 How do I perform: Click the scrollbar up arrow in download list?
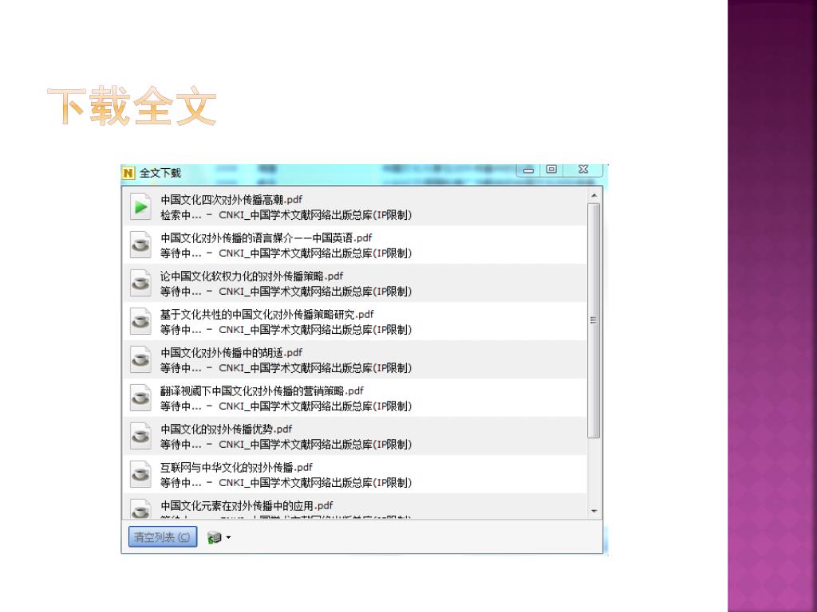point(594,196)
